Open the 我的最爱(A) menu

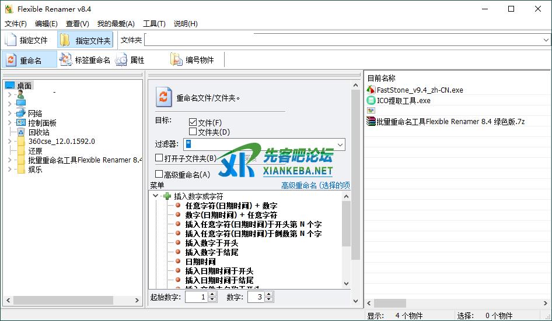(116, 24)
